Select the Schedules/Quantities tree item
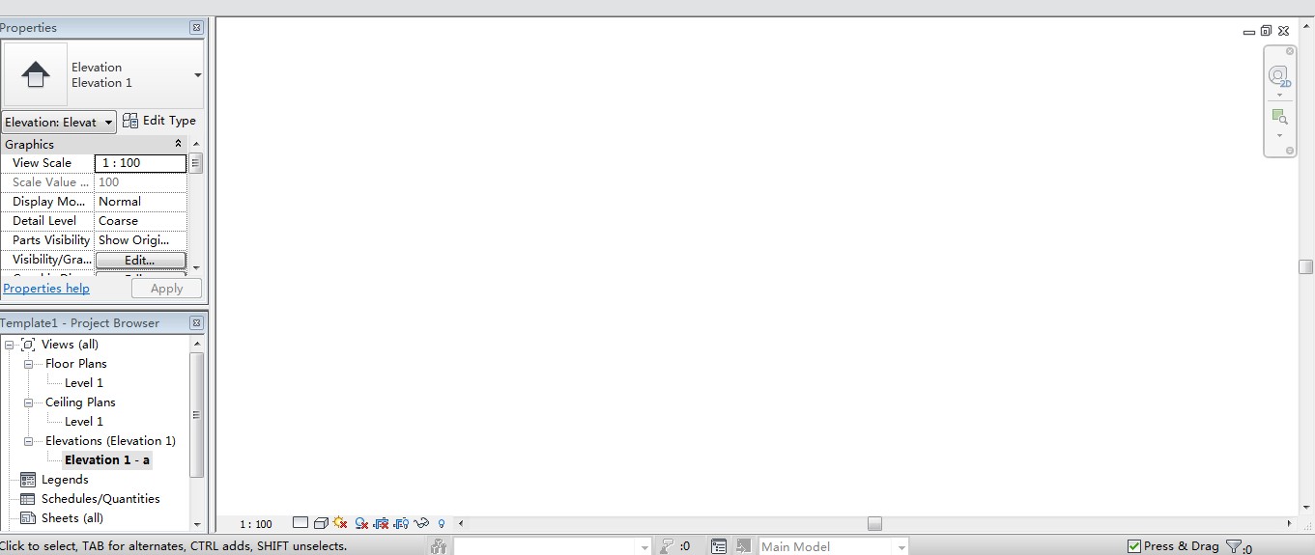This screenshot has height=555, width=1315. tap(100, 499)
